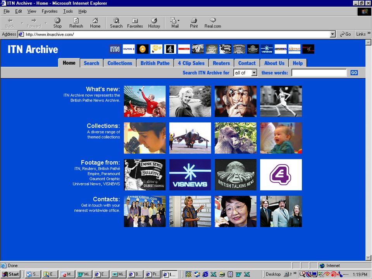Click the ITN logo in the header

[x=115, y=49]
